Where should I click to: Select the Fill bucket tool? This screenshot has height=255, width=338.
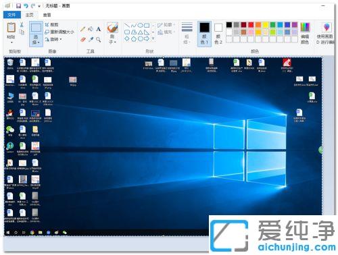coord(91,29)
